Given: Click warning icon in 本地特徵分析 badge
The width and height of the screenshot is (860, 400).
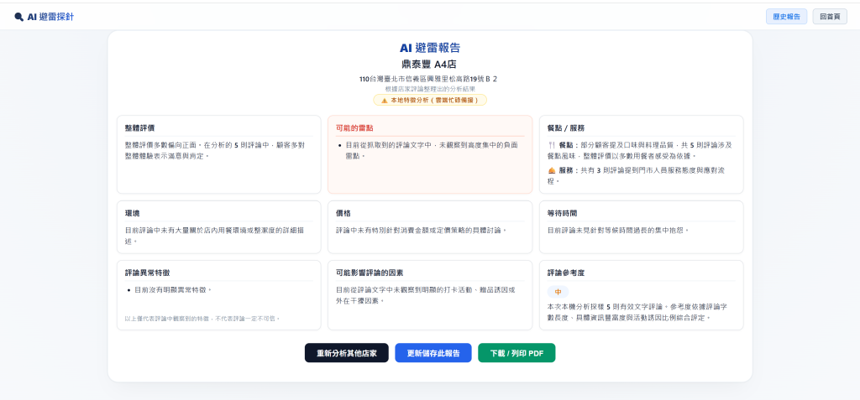Looking at the screenshot, I should click(x=384, y=101).
